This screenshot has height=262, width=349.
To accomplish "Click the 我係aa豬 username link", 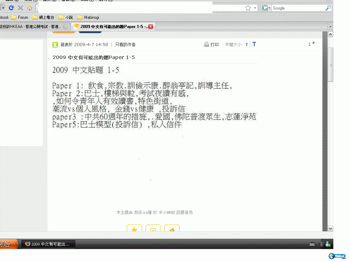I will coord(143,213).
